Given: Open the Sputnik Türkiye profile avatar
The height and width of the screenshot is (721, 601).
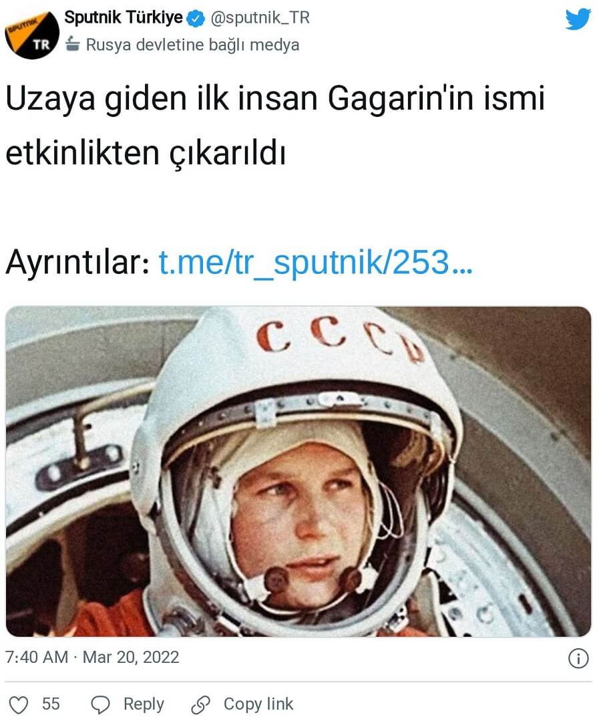Looking at the screenshot, I should (x=32, y=33).
